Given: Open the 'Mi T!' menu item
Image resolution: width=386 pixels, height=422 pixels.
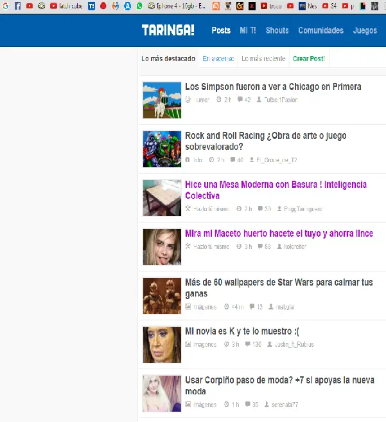Looking at the screenshot, I should [x=248, y=30].
